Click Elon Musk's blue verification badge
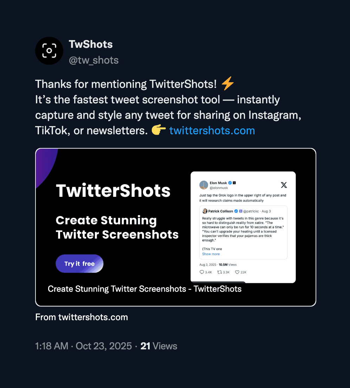 230,183
